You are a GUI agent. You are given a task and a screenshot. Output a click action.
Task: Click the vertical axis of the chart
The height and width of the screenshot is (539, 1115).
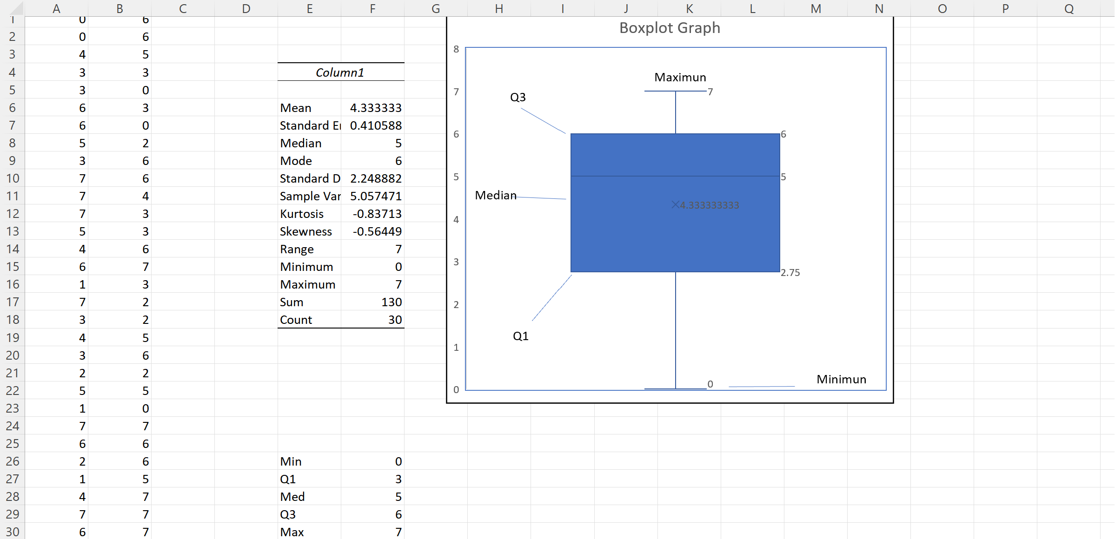pyautogui.click(x=456, y=218)
